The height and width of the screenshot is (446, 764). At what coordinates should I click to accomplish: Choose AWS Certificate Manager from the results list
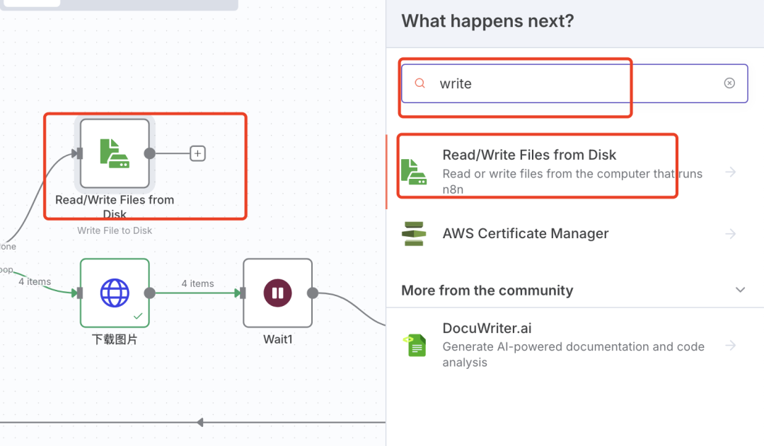pos(525,234)
